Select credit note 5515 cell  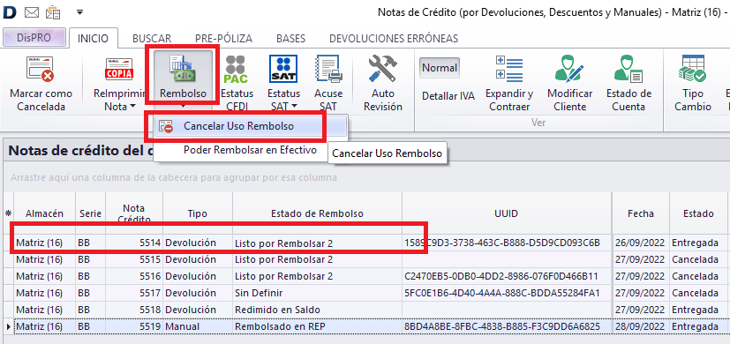(x=133, y=259)
